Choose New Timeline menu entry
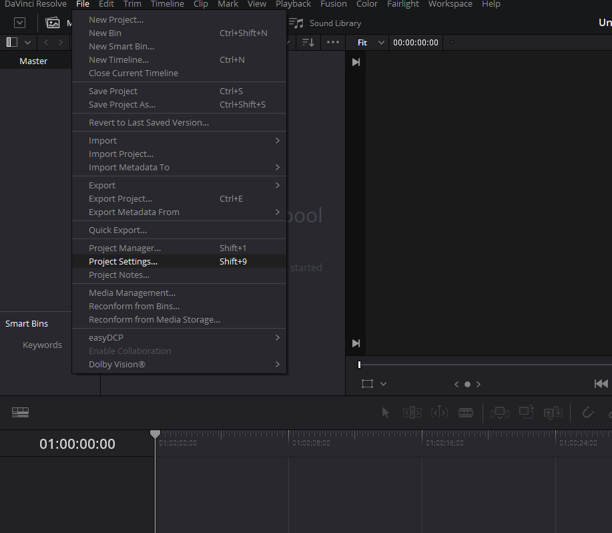 coord(179,59)
